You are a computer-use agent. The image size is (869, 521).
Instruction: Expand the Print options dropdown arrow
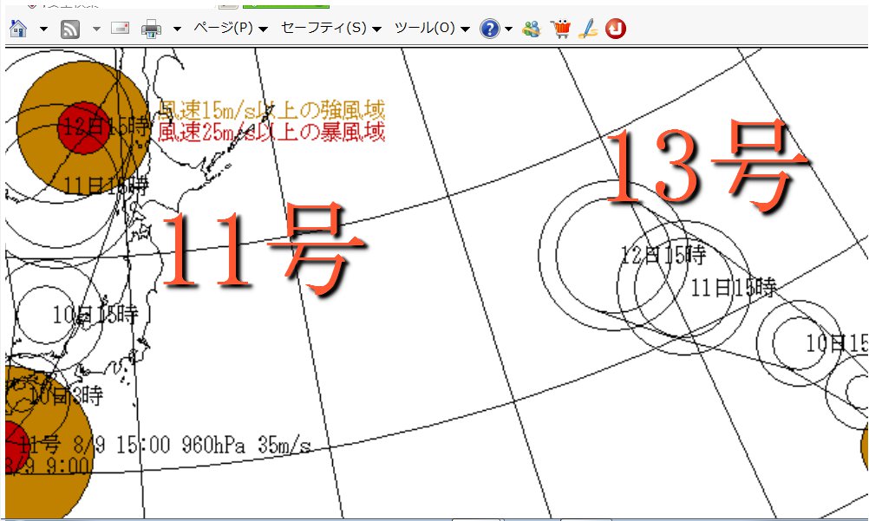[177, 29]
